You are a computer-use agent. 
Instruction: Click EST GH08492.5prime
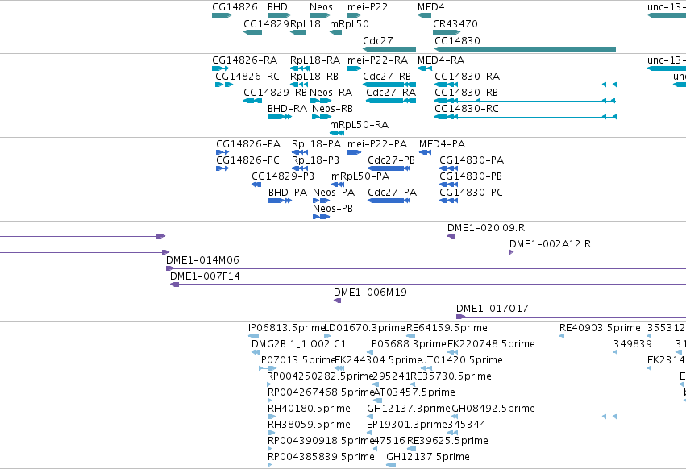(x=493, y=409)
